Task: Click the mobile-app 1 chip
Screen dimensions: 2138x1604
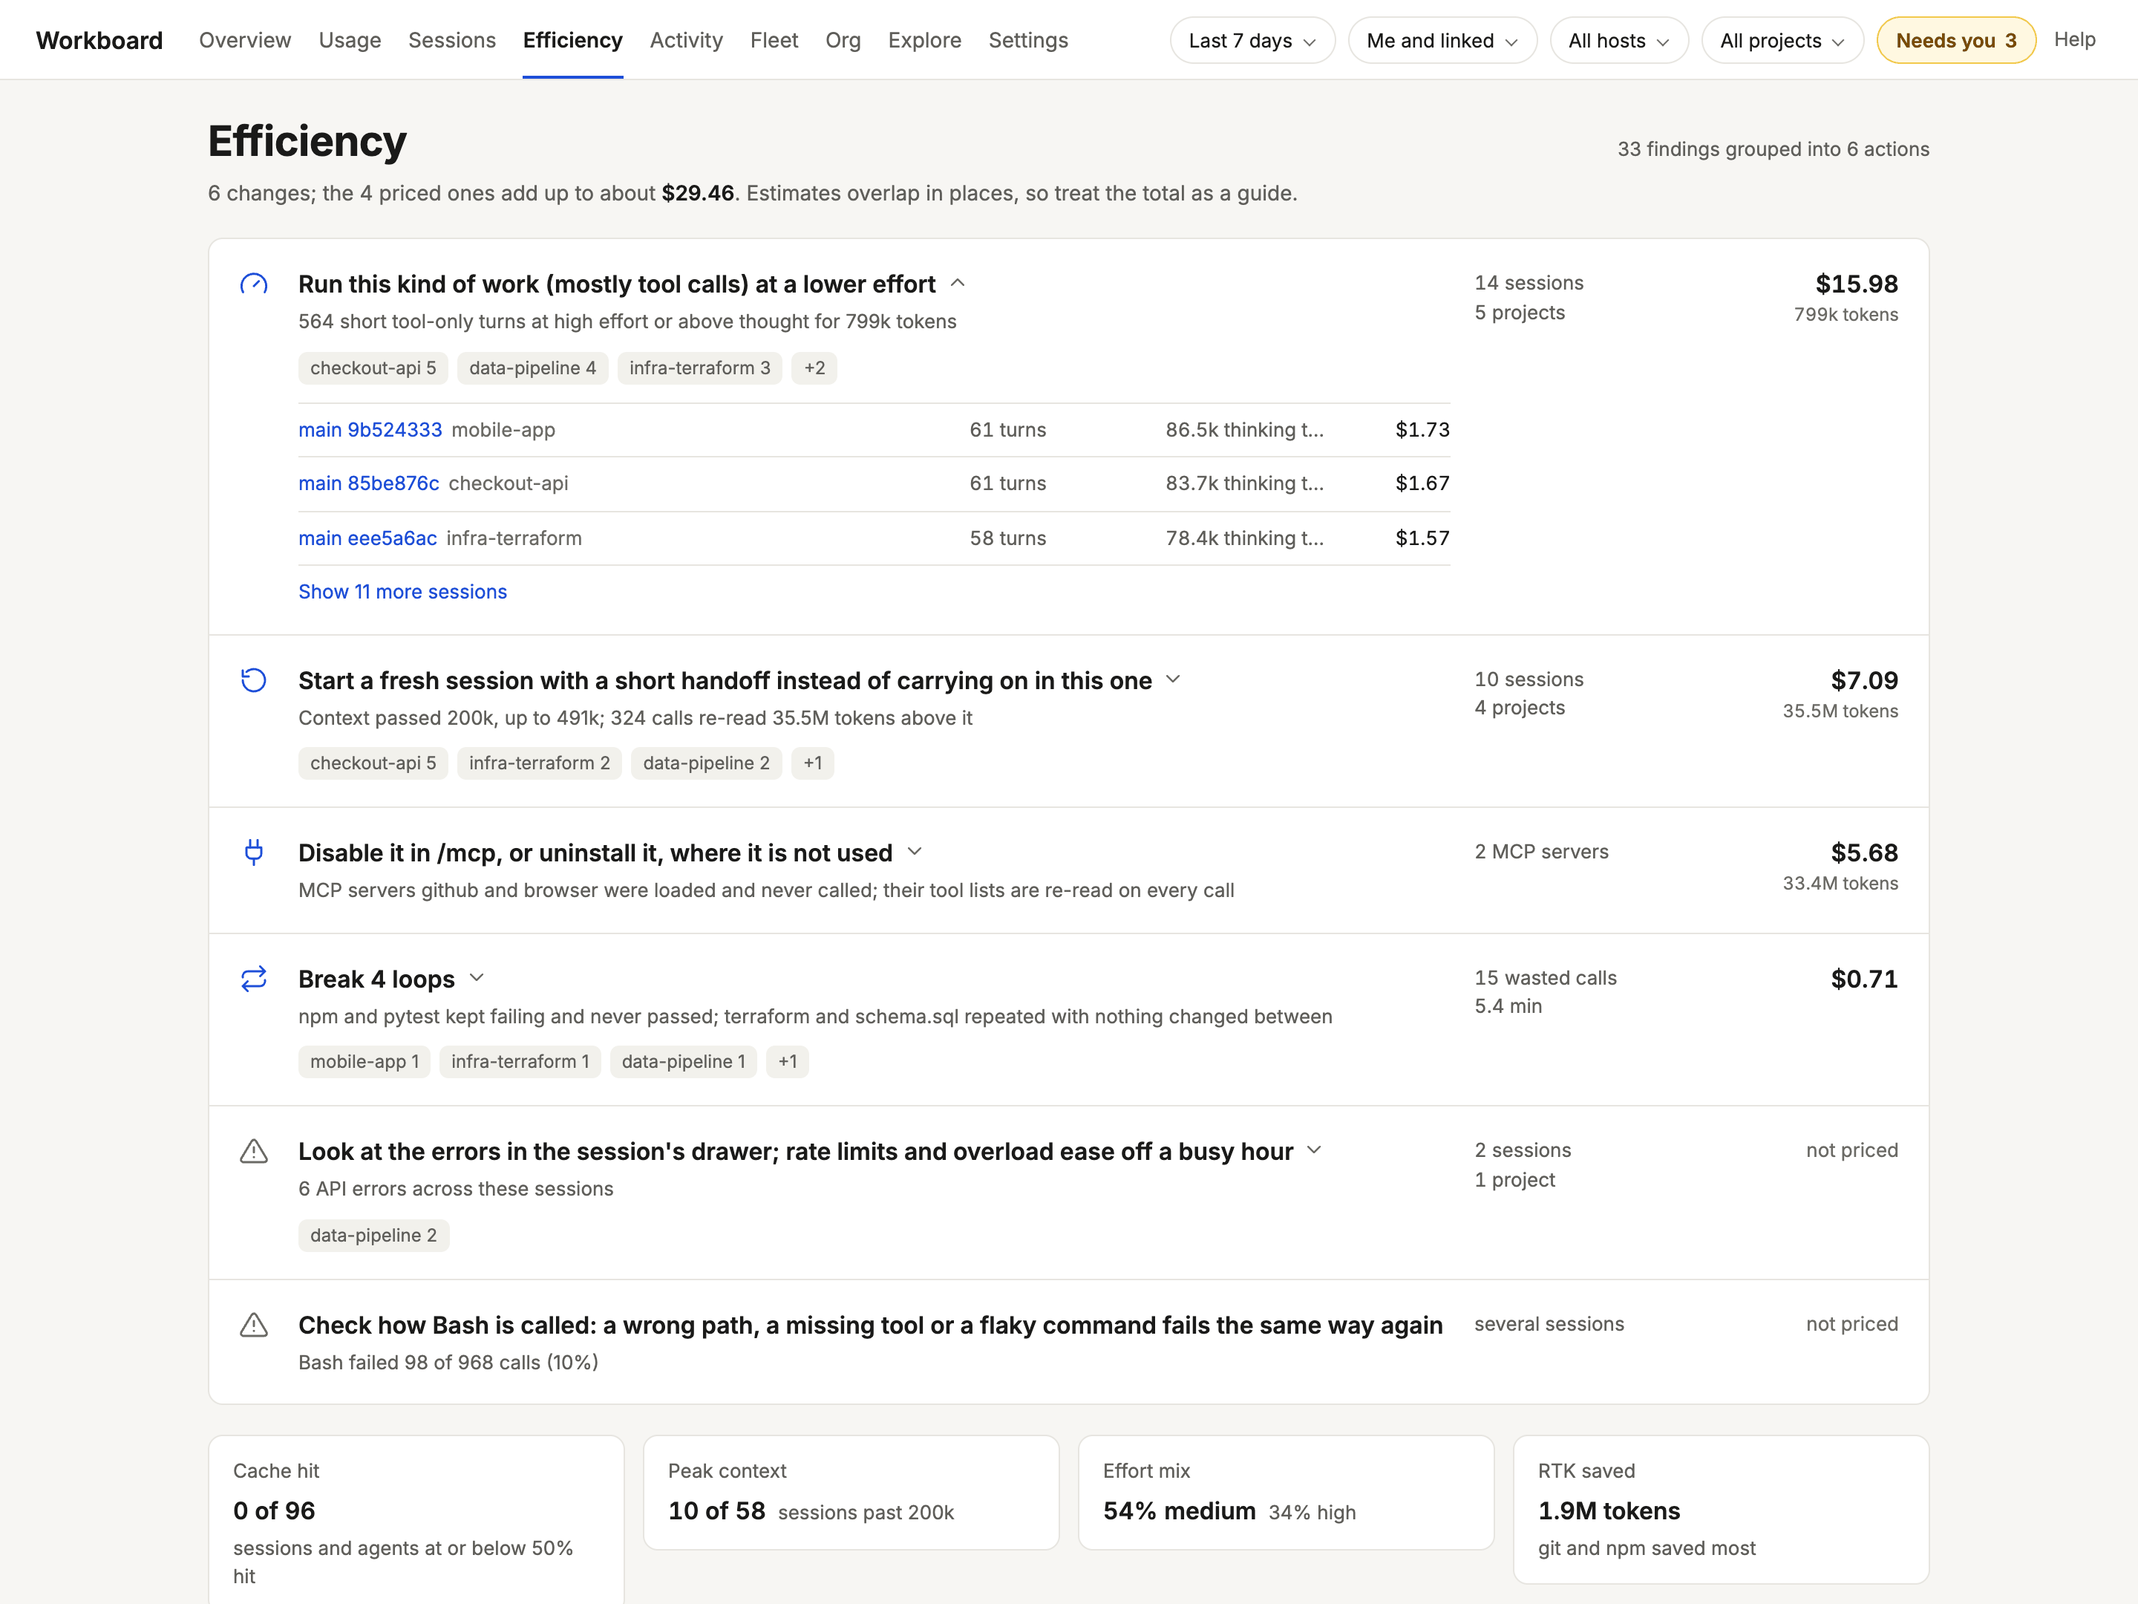Action: [x=364, y=1062]
